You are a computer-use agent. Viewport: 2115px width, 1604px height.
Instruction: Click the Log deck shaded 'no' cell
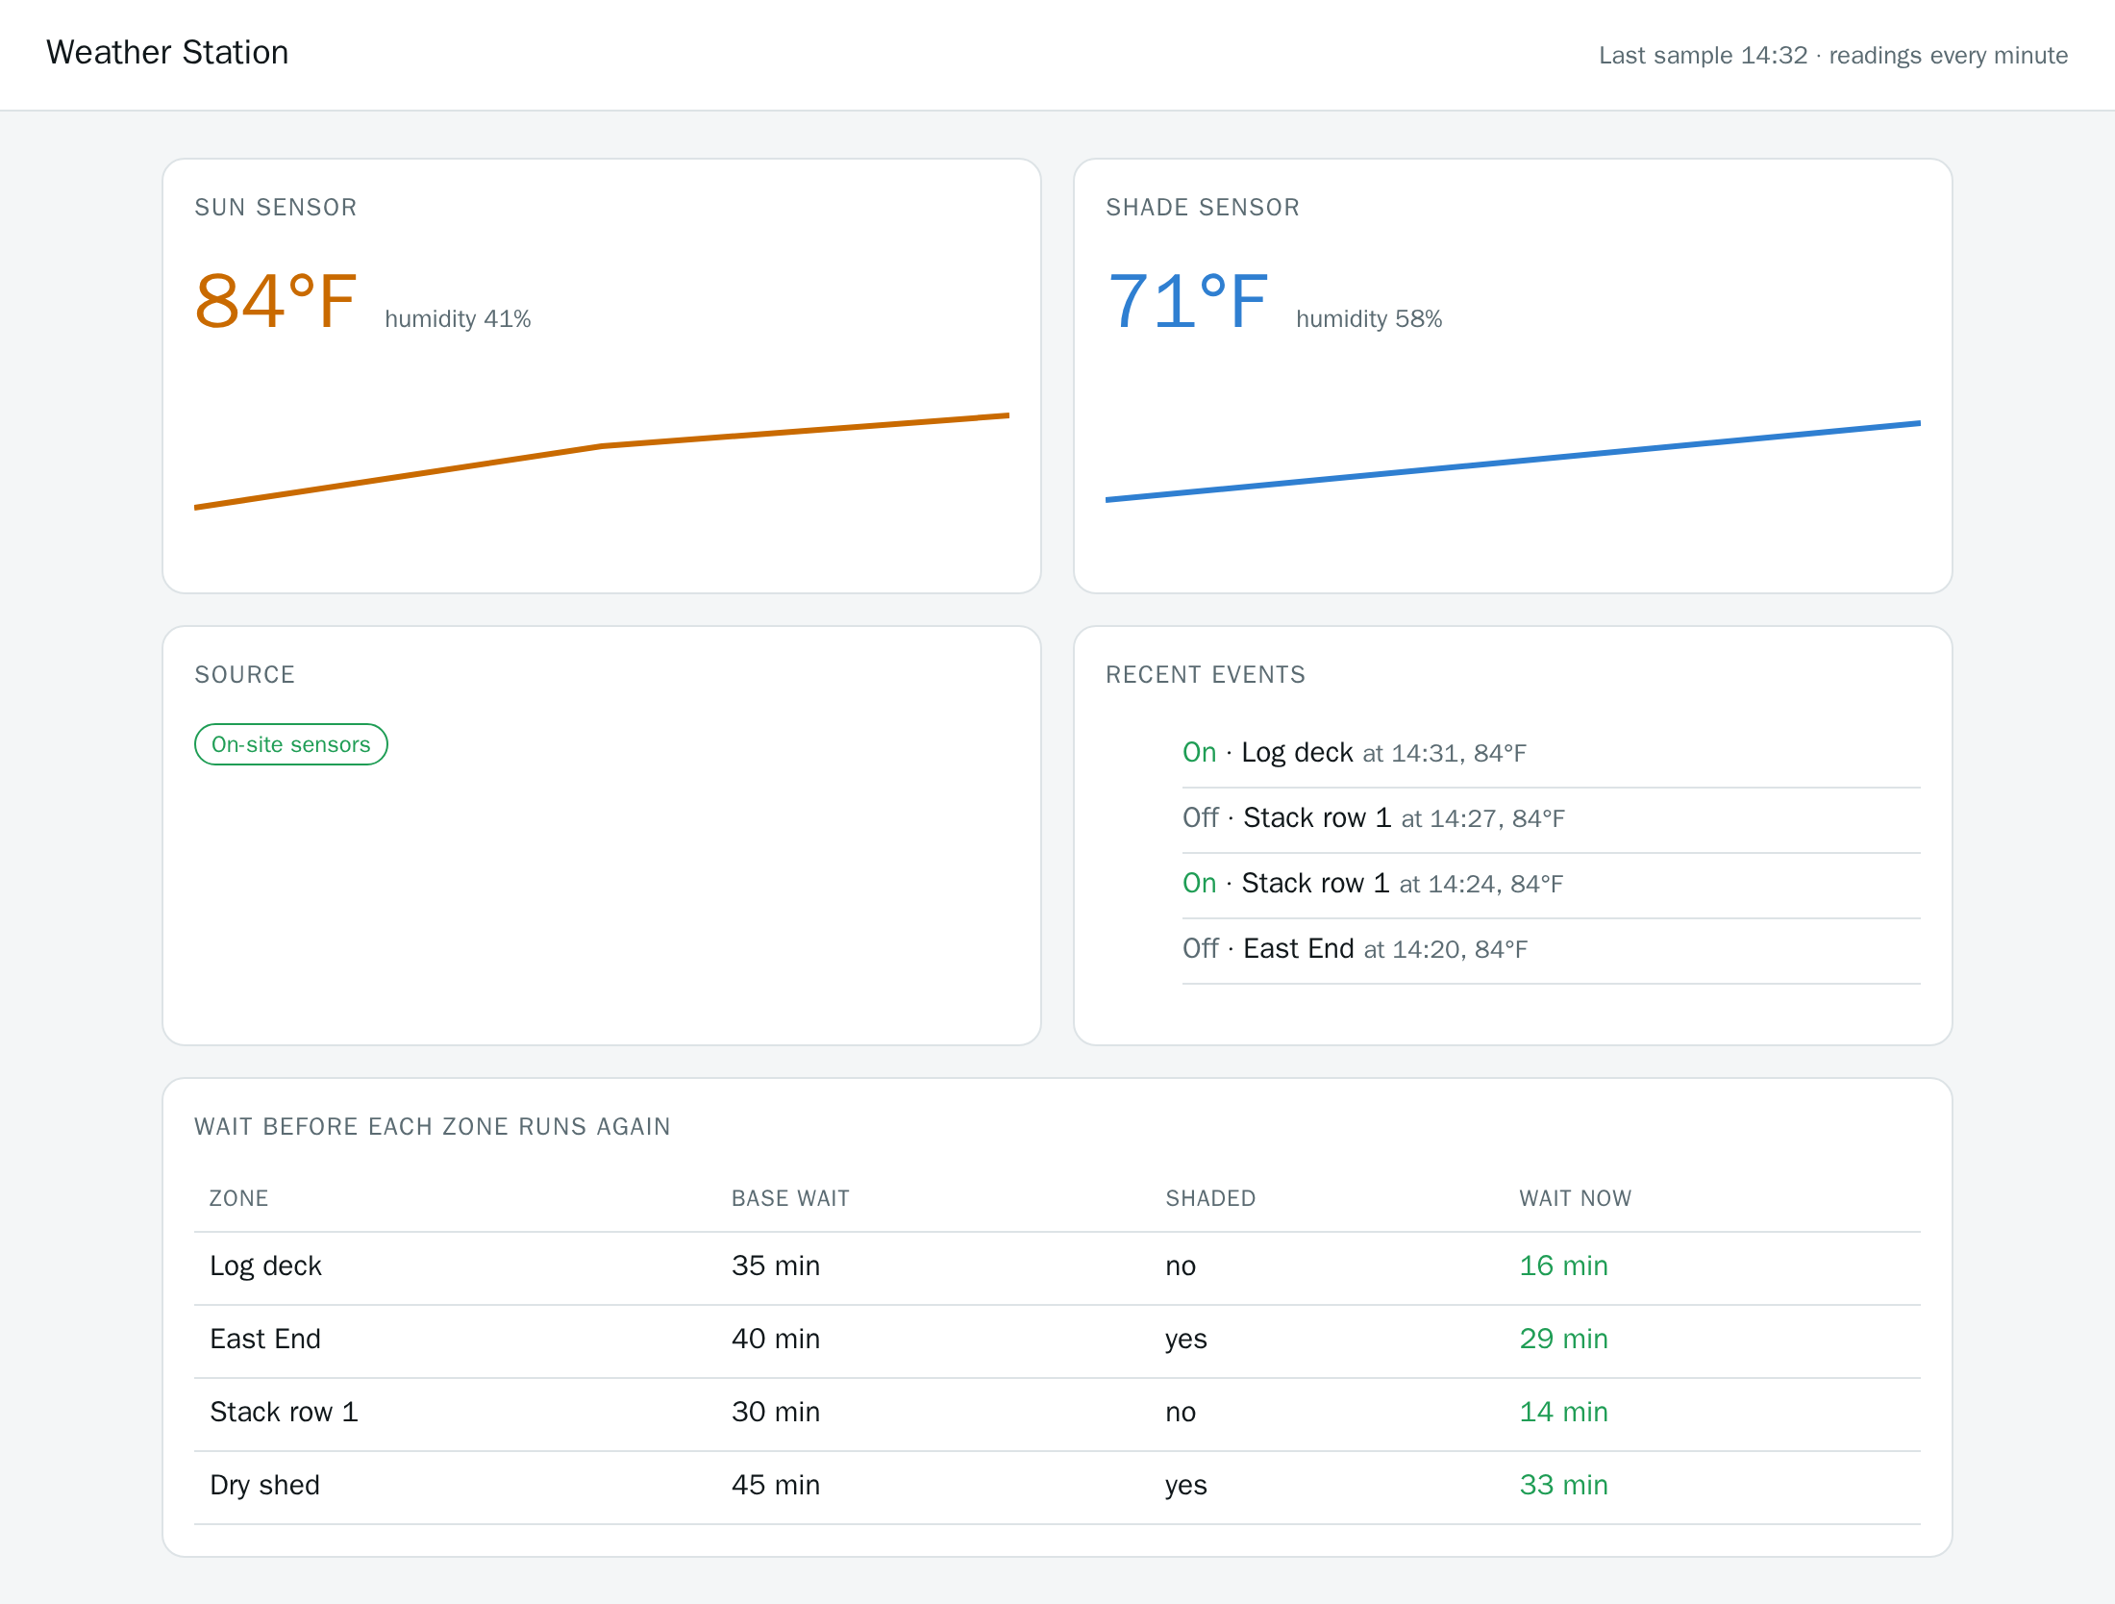point(1181,1266)
